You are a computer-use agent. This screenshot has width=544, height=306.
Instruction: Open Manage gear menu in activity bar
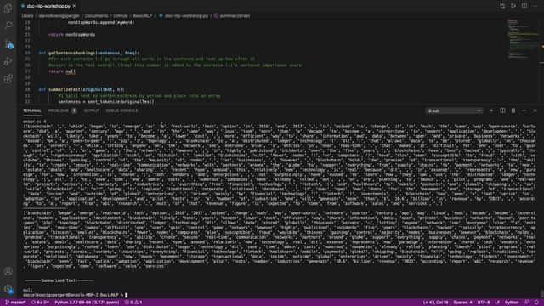pyautogui.click(x=8, y=289)
